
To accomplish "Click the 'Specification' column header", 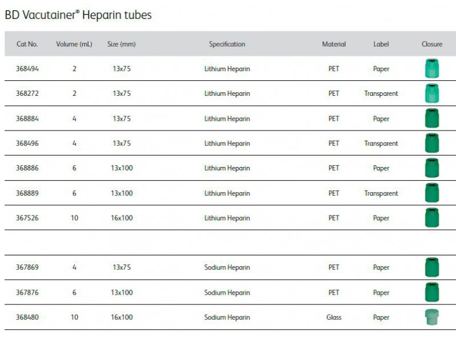I will click(227, 44).
